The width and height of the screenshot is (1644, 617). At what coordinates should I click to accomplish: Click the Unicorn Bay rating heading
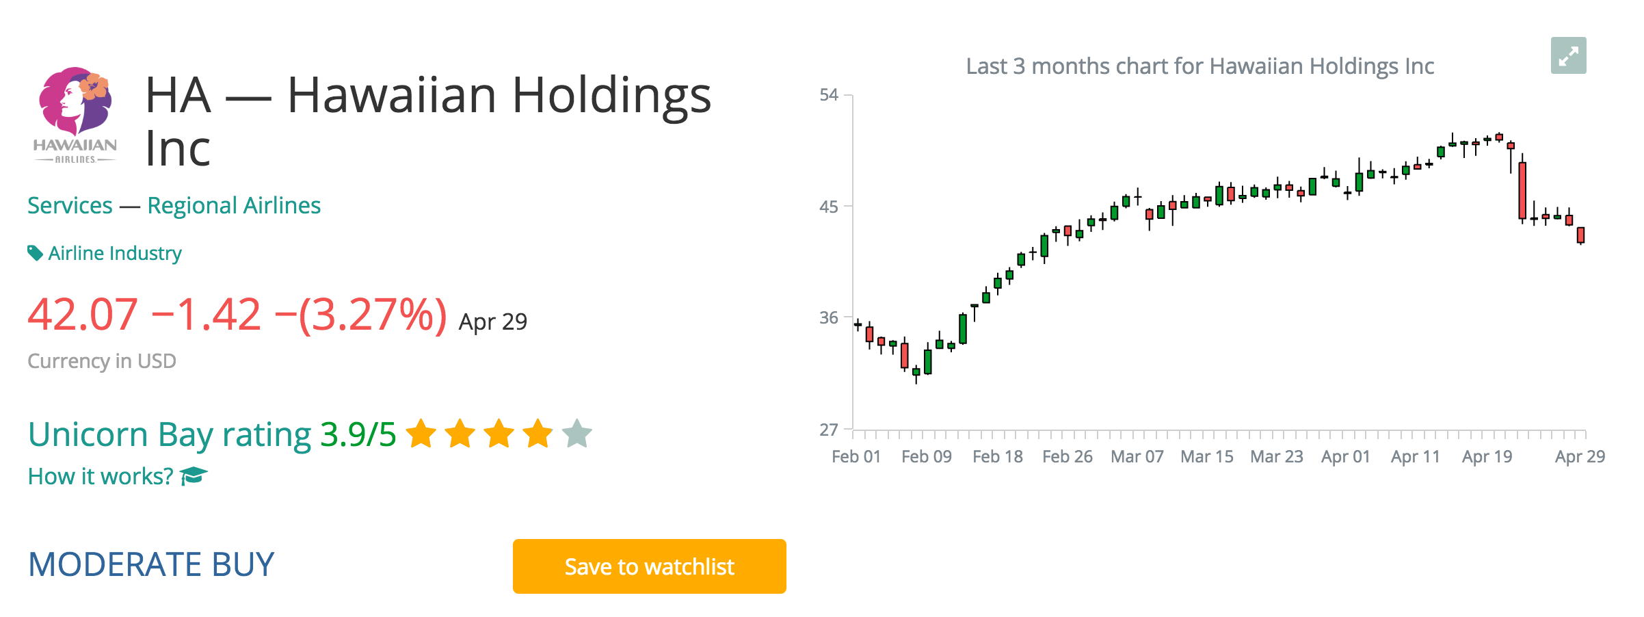(169, 434)
